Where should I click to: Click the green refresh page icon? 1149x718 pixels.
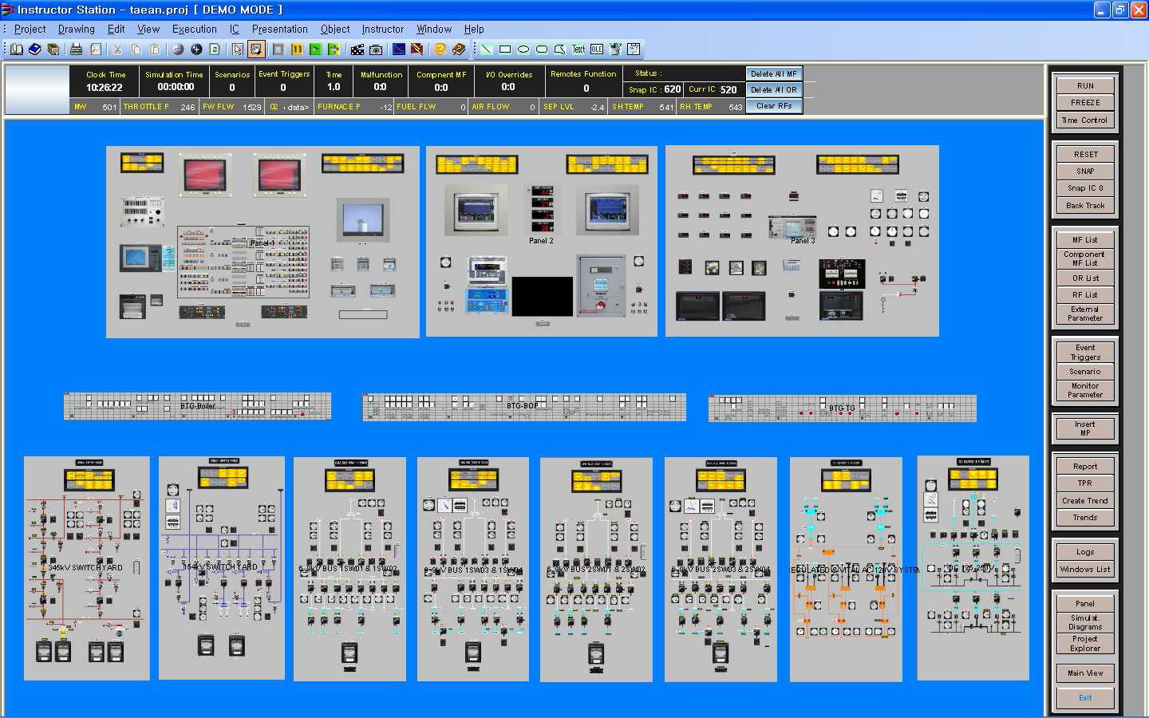[215, 49]
